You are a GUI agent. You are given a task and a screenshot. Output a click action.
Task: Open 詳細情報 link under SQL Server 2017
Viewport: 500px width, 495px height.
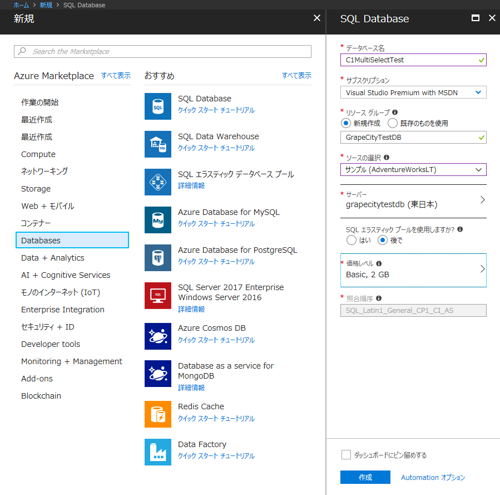coord(191,309)
